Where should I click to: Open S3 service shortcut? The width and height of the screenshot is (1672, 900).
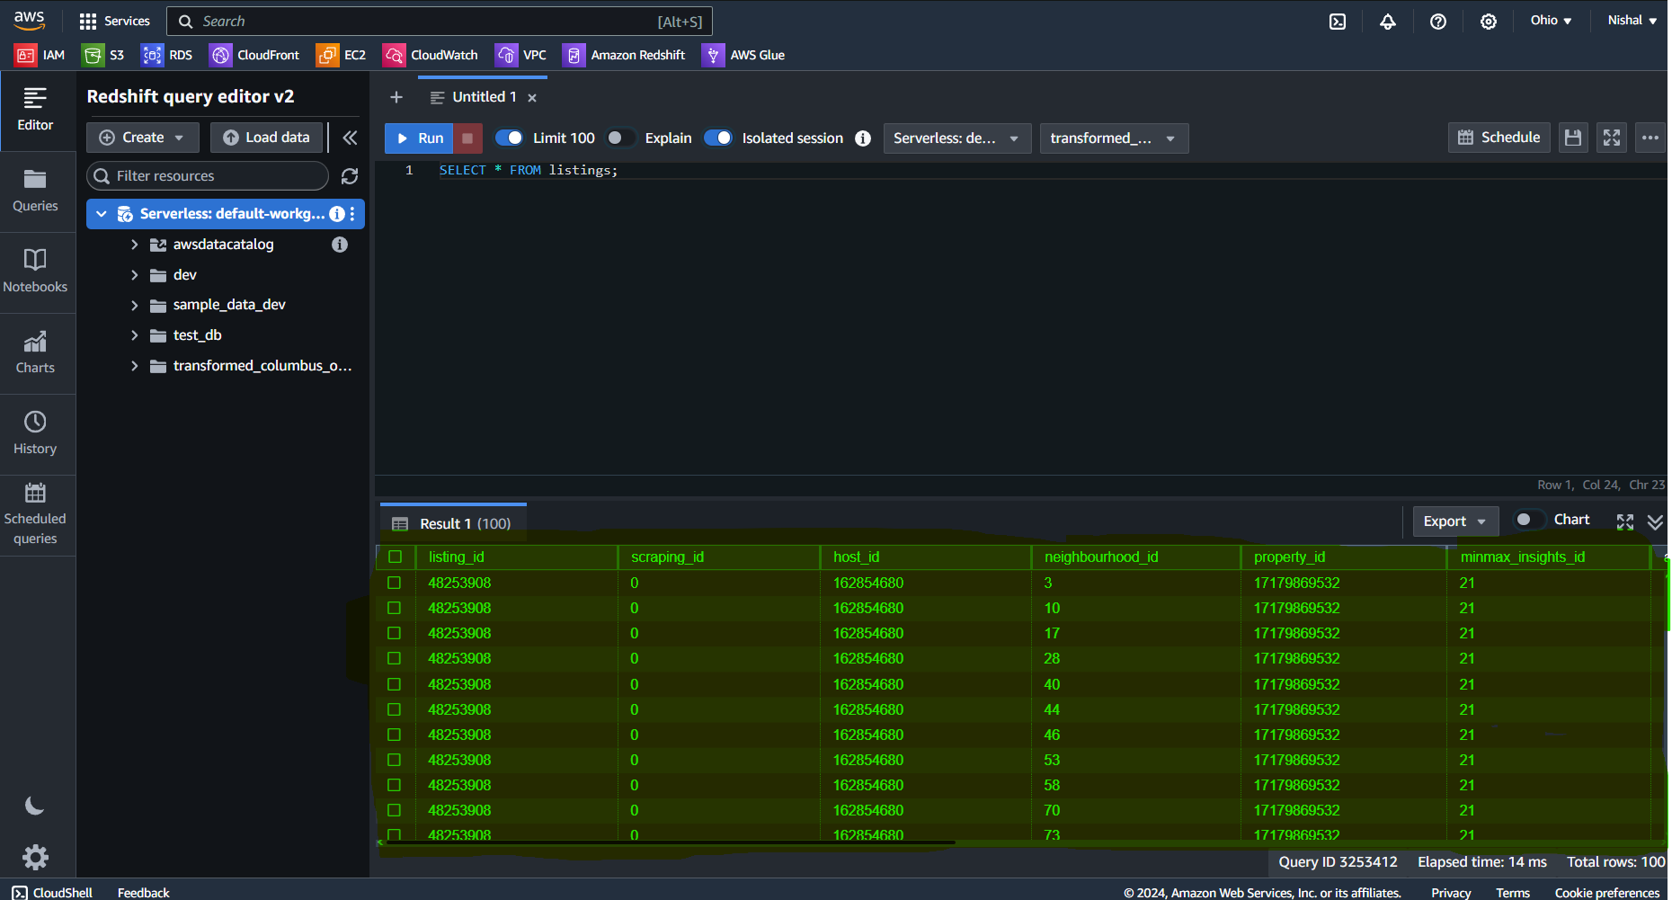point(103,55)
